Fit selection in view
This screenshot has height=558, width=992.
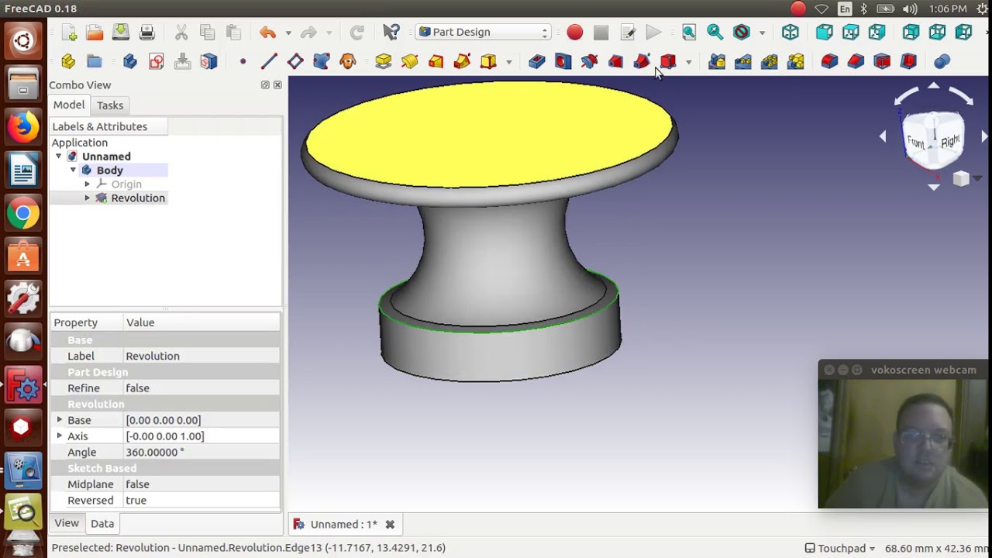coord(715,33)
